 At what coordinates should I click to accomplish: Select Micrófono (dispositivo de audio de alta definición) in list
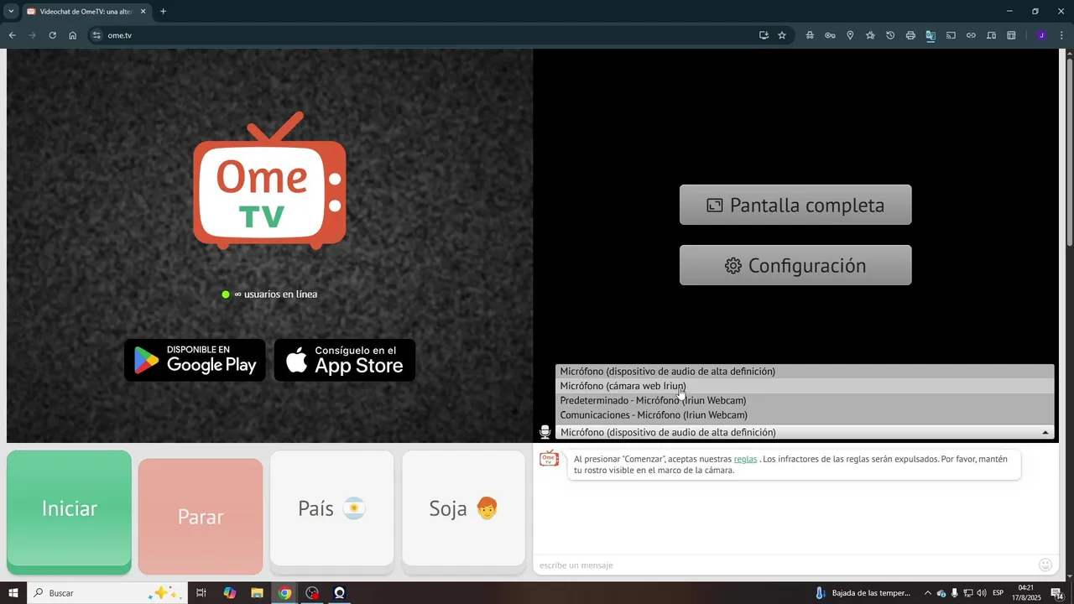tap(805, 372)
